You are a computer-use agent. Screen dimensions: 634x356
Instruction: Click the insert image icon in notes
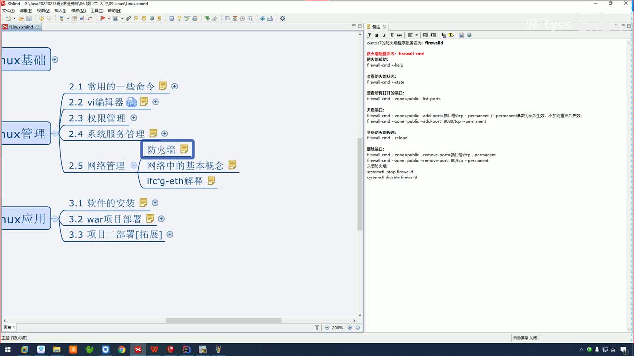pos(461,35)
